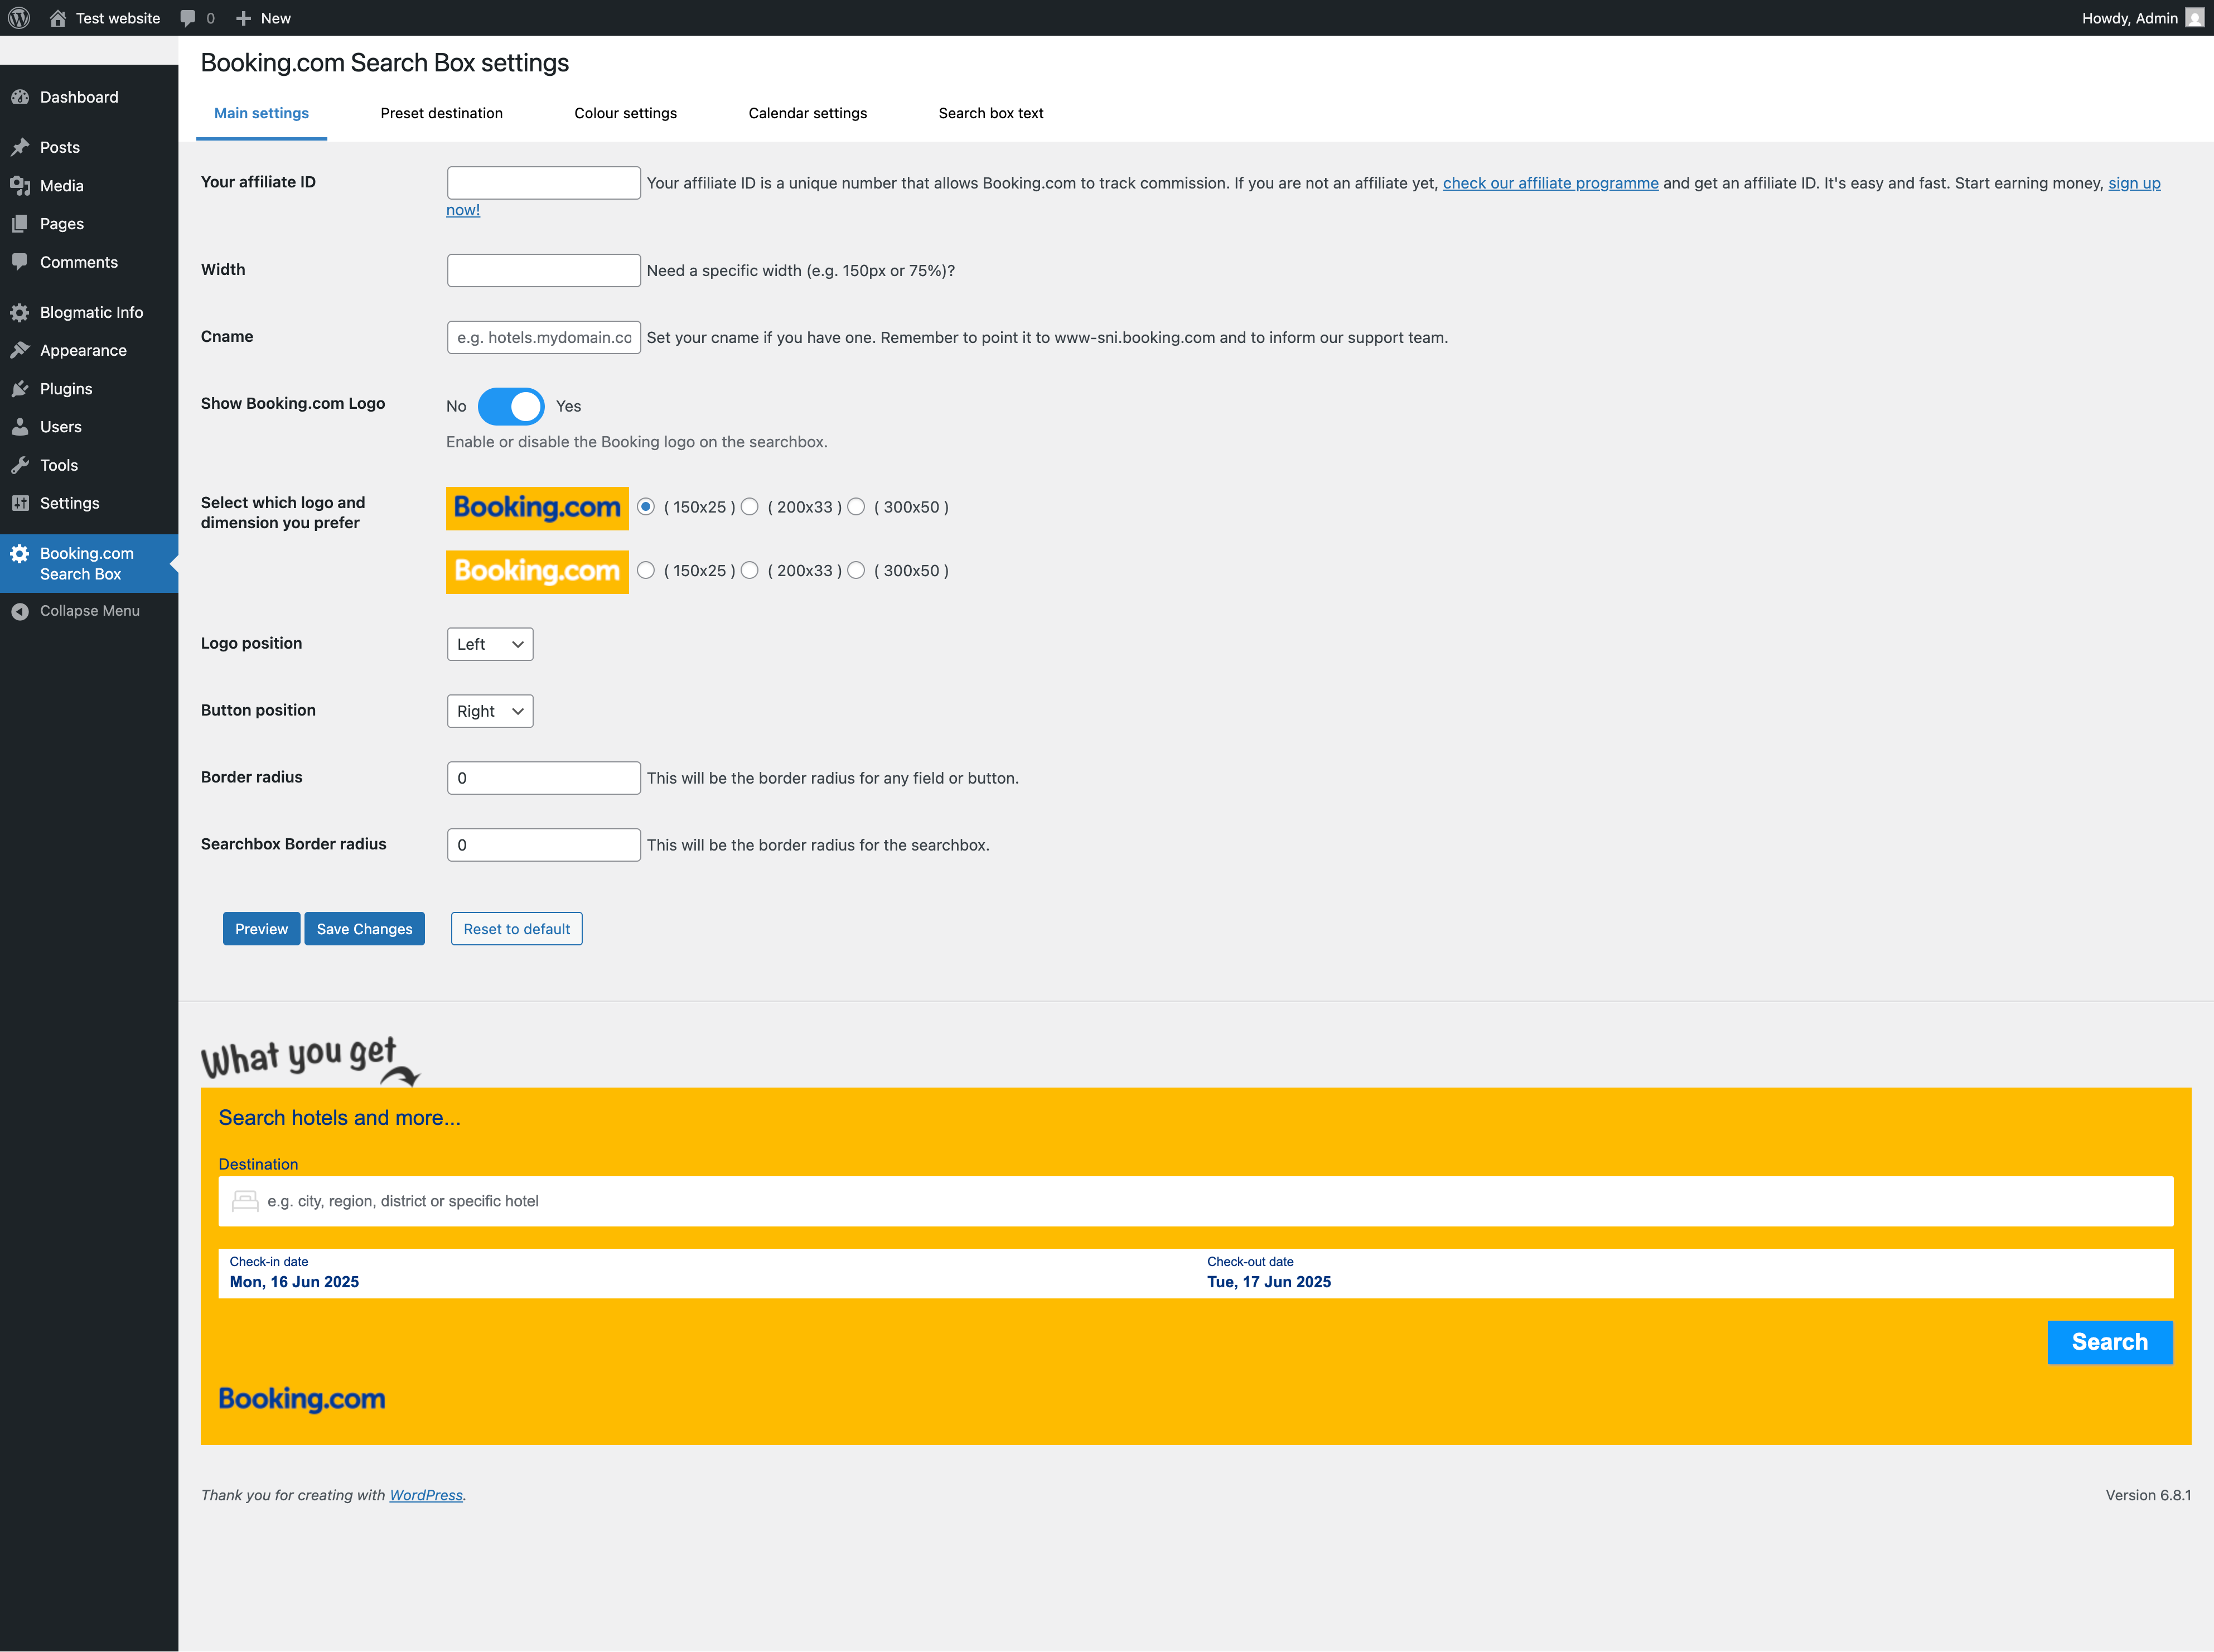This screenshot has width=2214, height=1652.
Task: Focus the Cname input field
Action: click(x=543, y=337)
